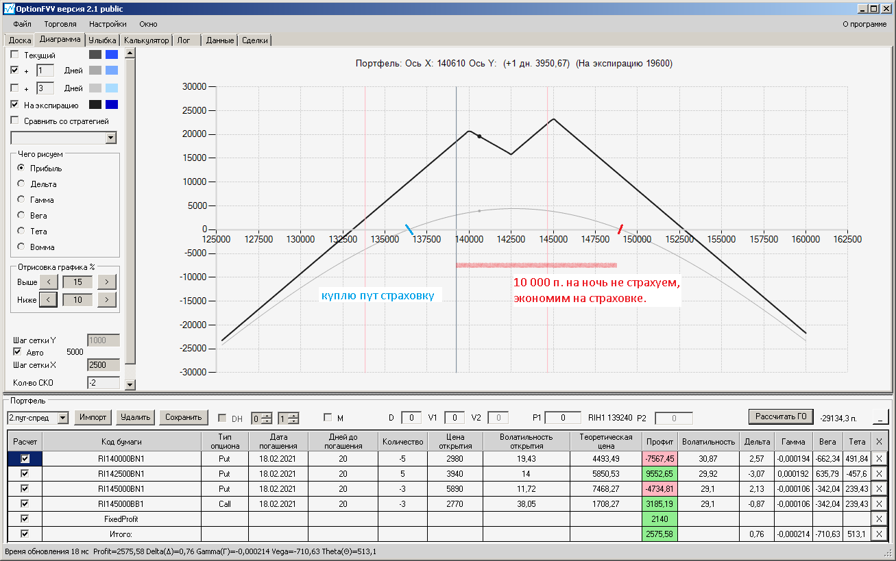Click the Сохранить button
Image resolution: width=896 pixels, height=561 pixels.
coord(184,417)
